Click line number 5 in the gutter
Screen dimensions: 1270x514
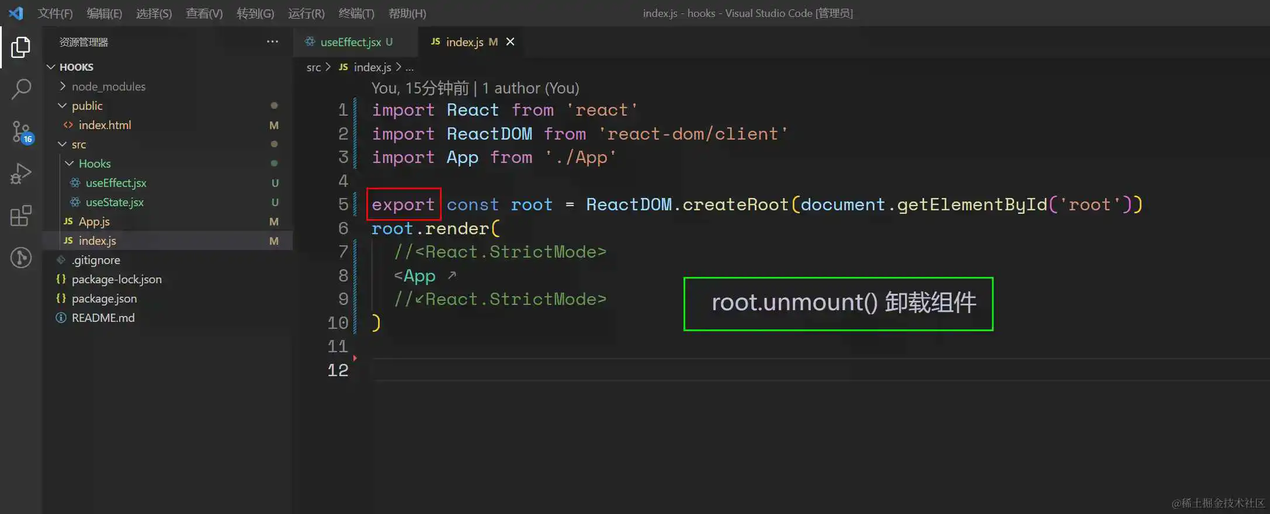(343, 204)
